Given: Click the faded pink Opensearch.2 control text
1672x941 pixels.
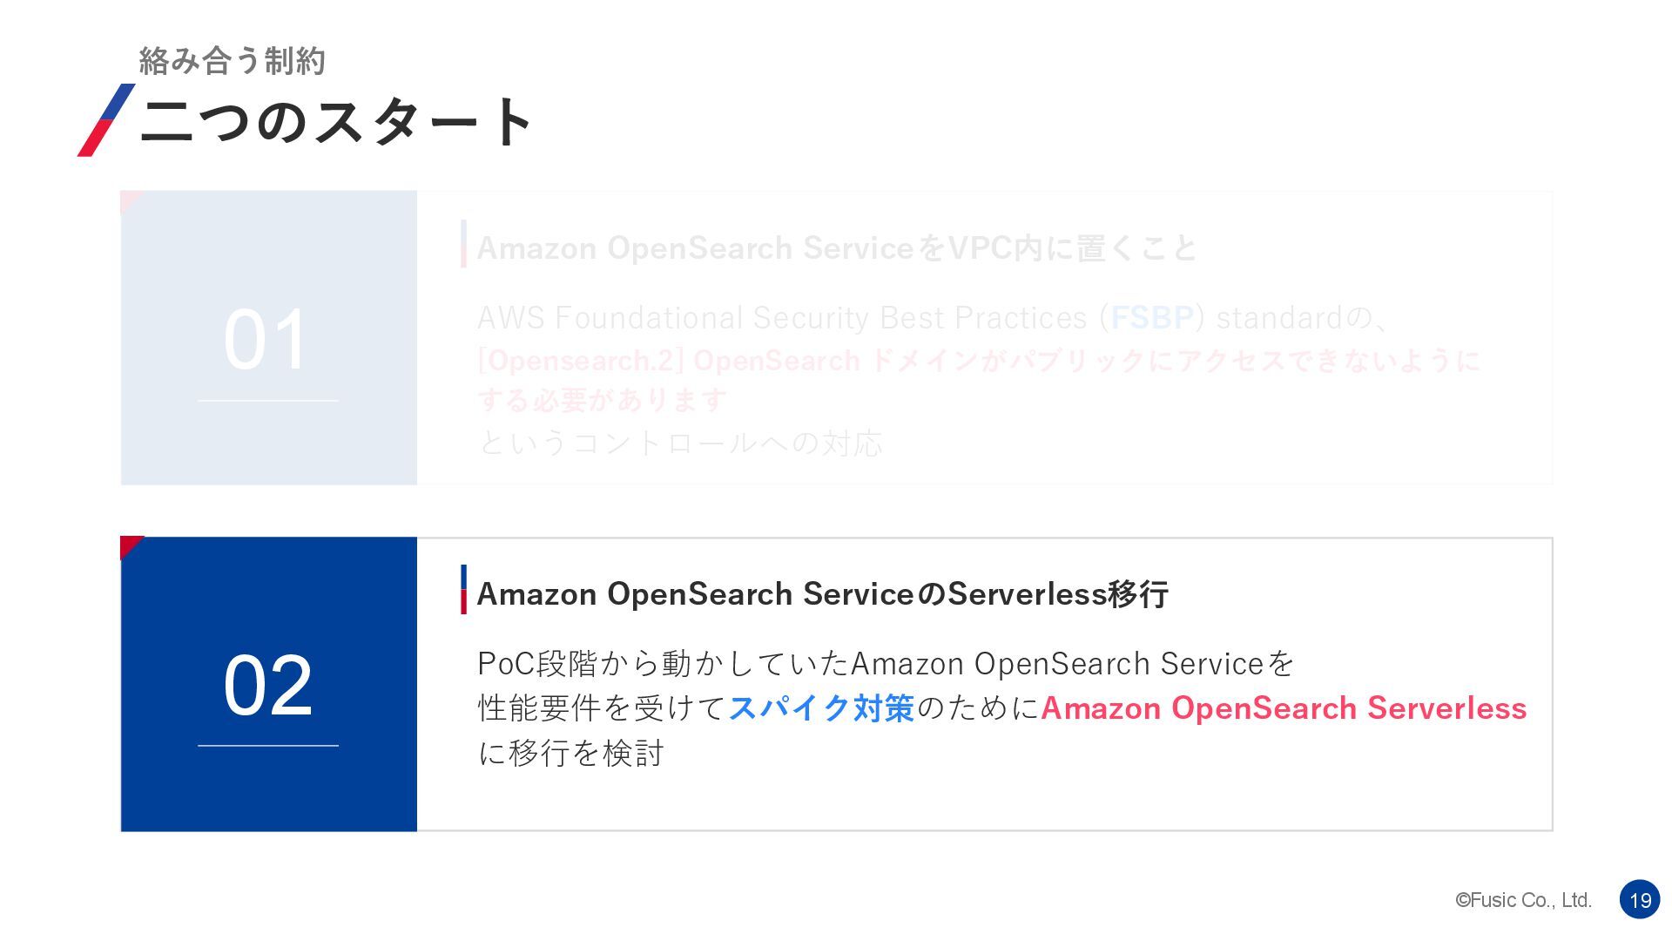Looking at the screenshot, I should click(979, 381).
